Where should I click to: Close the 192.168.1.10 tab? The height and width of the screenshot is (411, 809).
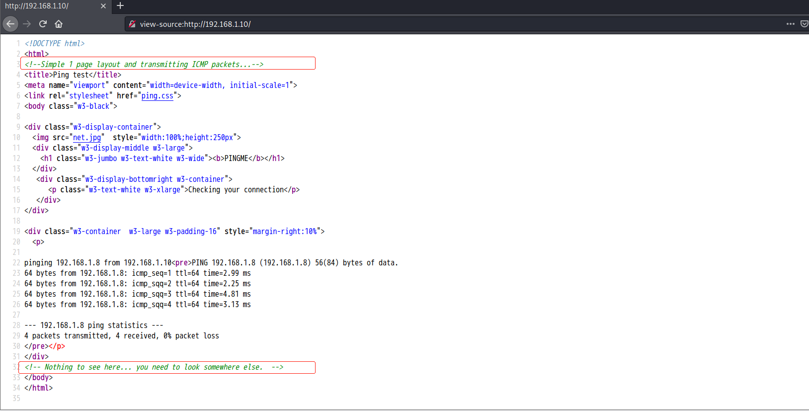tap(103, 6)
